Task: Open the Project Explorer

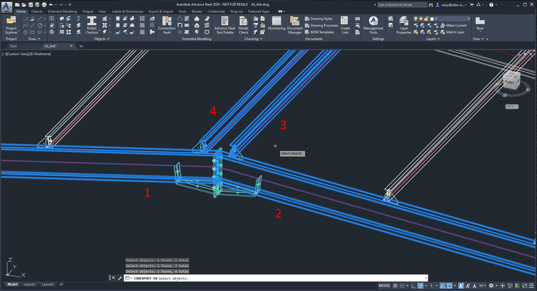Action: [x=11, y=25]
